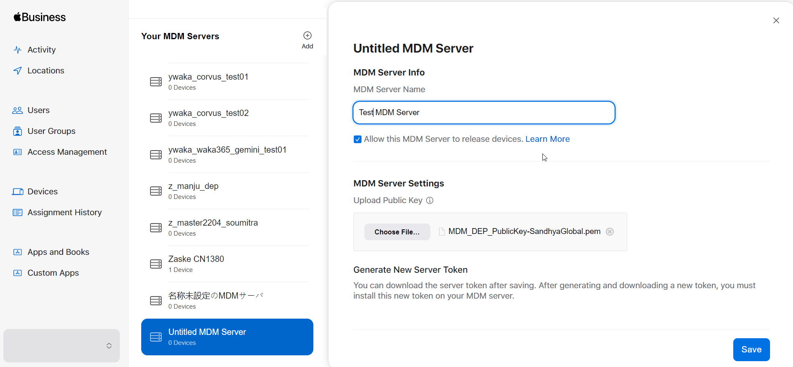Click server icon for z_master2204_soumitra

(x=156, y=228)
